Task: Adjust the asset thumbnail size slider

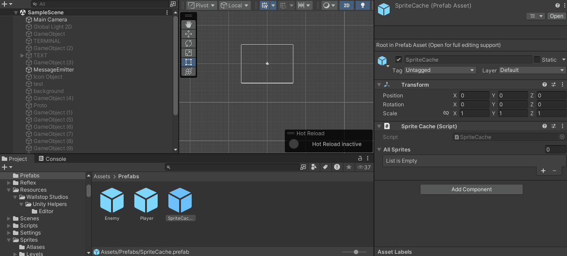Action: tap(356, 252)
